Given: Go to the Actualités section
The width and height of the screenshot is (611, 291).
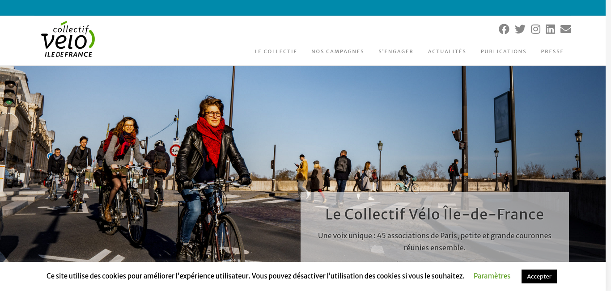Looking at the screenshot, I should [447, 51].
